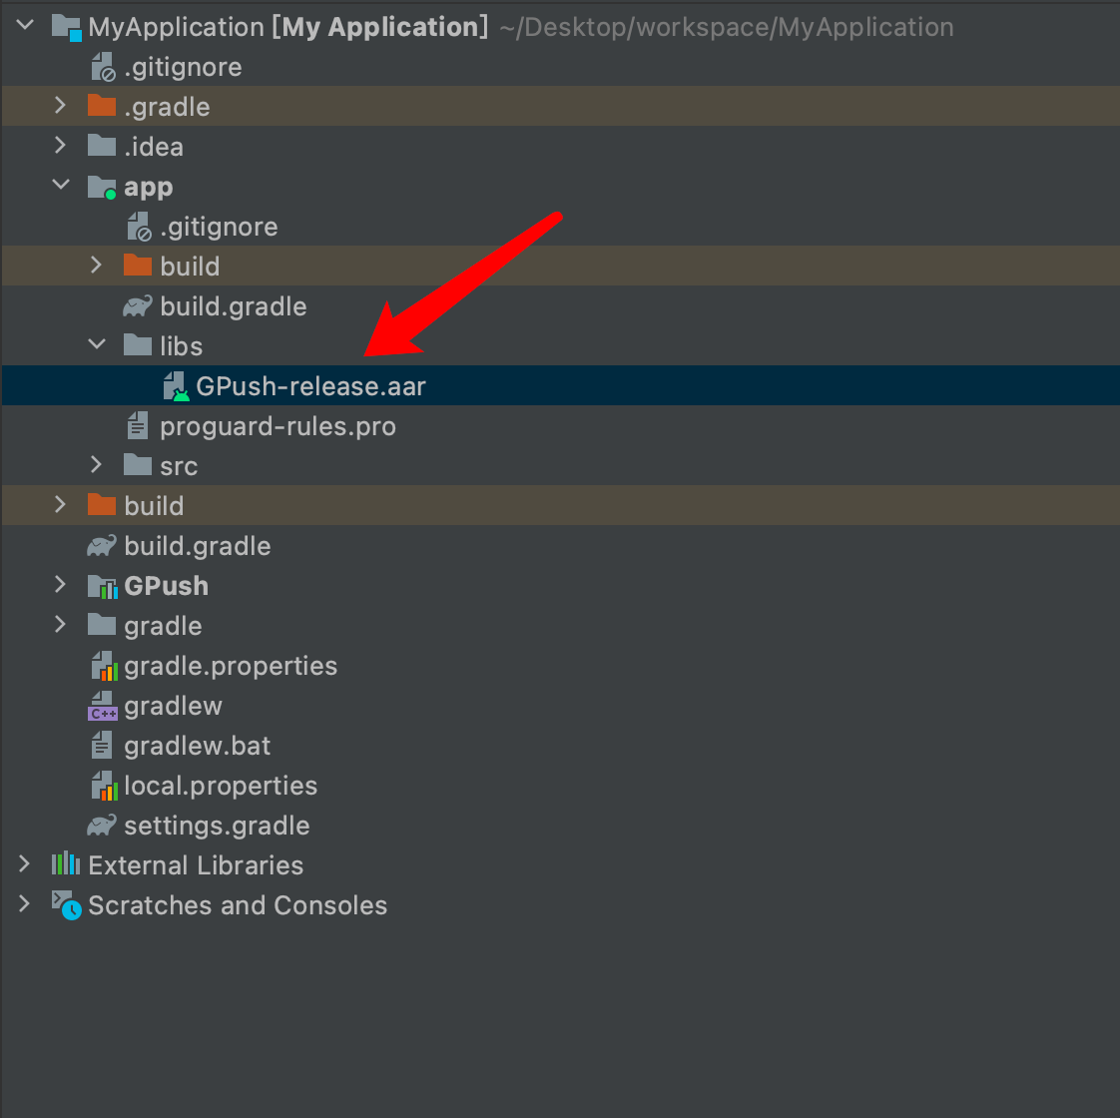Click the root build.gradle elephant icon

pos(102,546)
